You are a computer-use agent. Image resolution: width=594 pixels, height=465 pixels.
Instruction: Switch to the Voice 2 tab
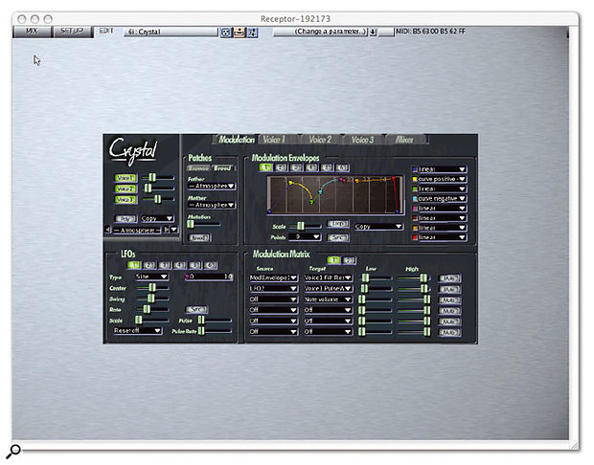click(x=320, y=140)
